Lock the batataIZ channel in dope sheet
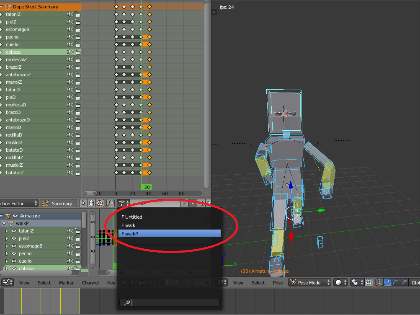Image resolution: width=420 pixels, height=315 pixels. pyautogui.click(x=78, y=173)
